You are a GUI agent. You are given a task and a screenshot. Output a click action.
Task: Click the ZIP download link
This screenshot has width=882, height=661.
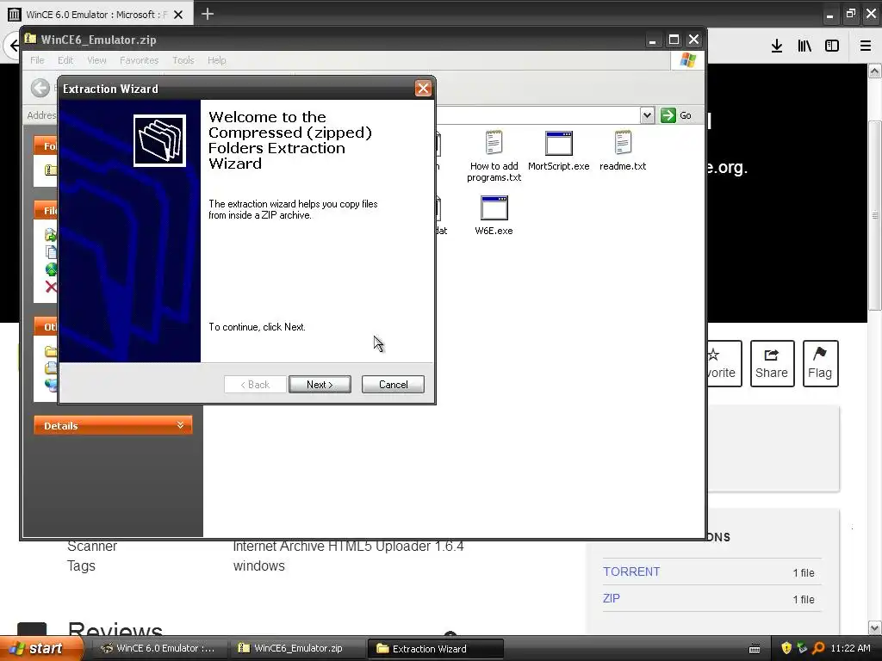[x=612, y=598]
